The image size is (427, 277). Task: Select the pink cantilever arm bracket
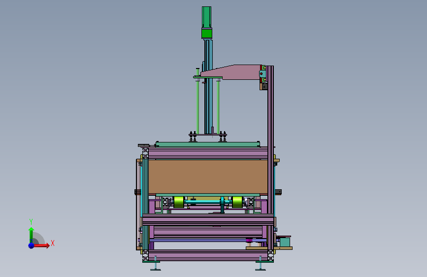231,72
